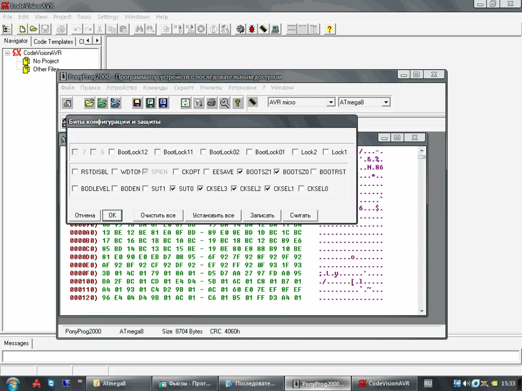Switch to Atmega8 folder taskbar button

[119, 383]
